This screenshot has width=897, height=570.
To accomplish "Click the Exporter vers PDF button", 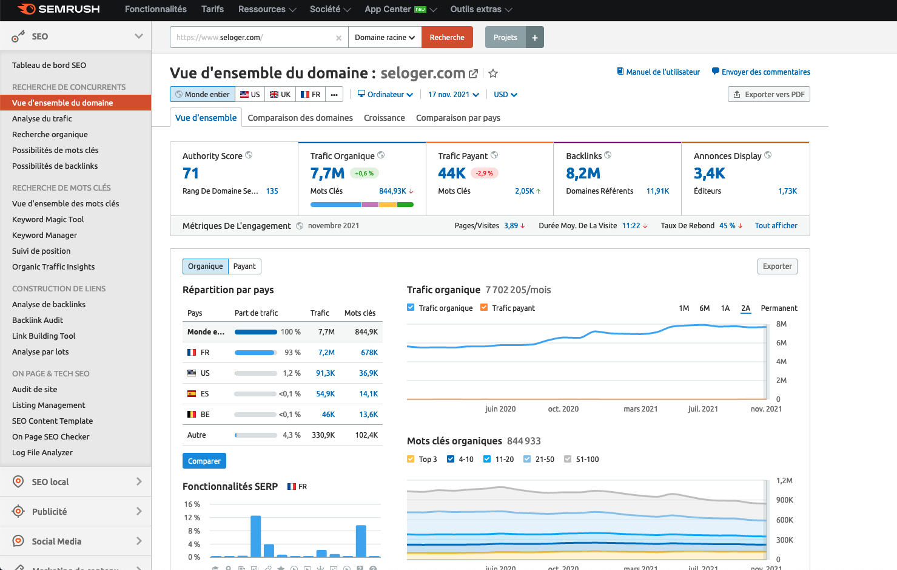I will 768,94.
